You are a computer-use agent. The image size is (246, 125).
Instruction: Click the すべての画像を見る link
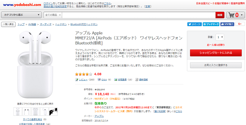point(33,119)
